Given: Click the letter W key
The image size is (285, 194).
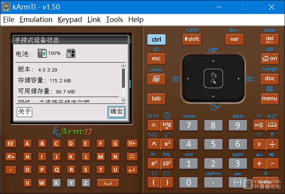Looking at the screenshot, I should point(42,183).
